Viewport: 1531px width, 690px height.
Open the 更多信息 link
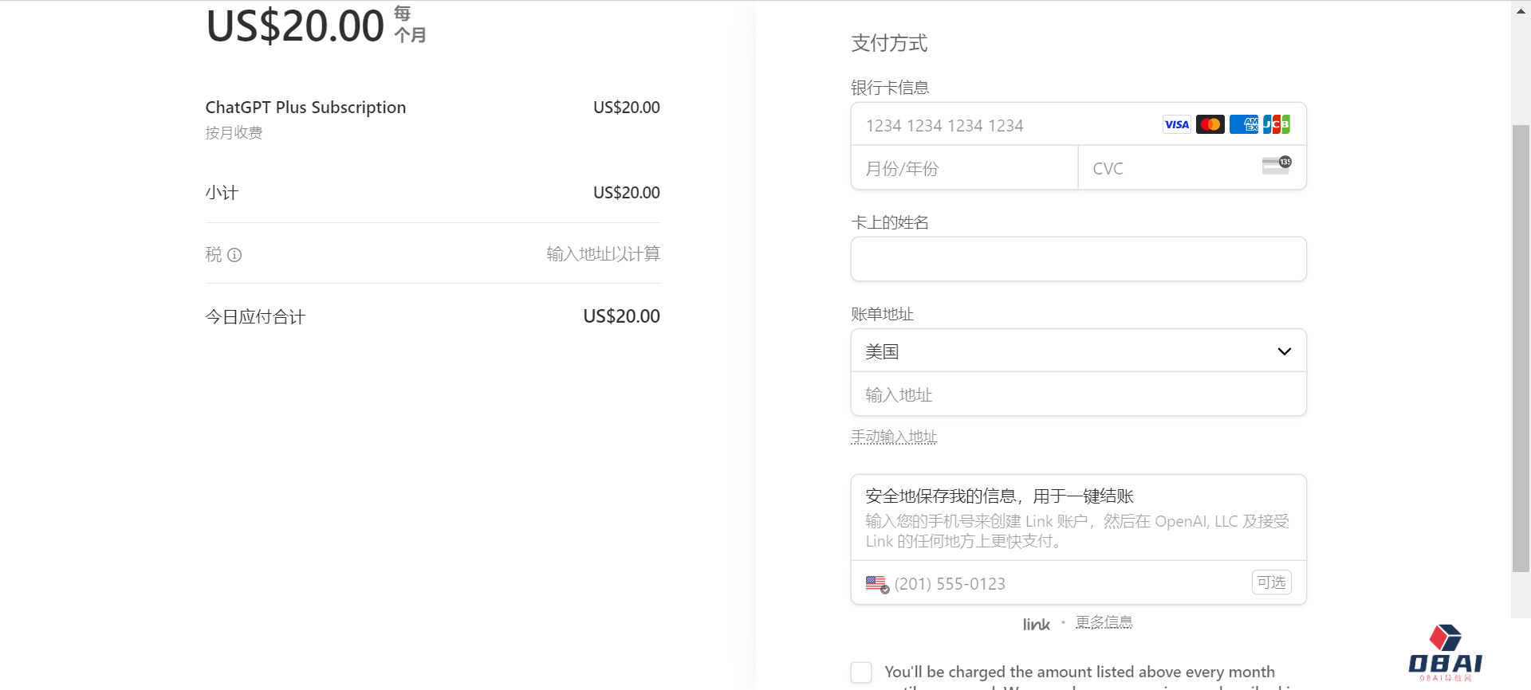[1104, 622]
